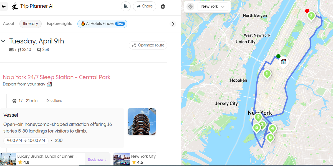
Task: Click the red route end dot
Action: point(307,11)
